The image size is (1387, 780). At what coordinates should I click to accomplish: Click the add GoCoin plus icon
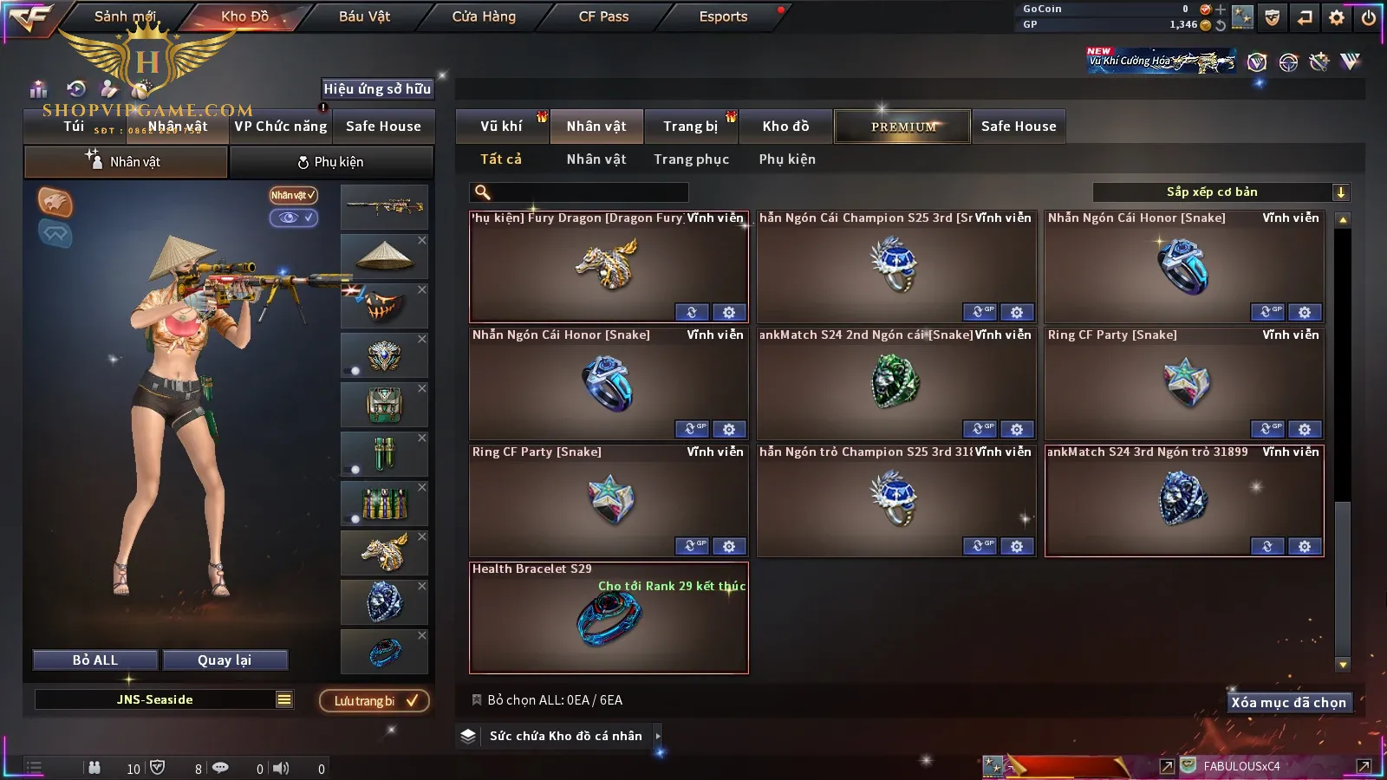click(x=1221, y=10)
